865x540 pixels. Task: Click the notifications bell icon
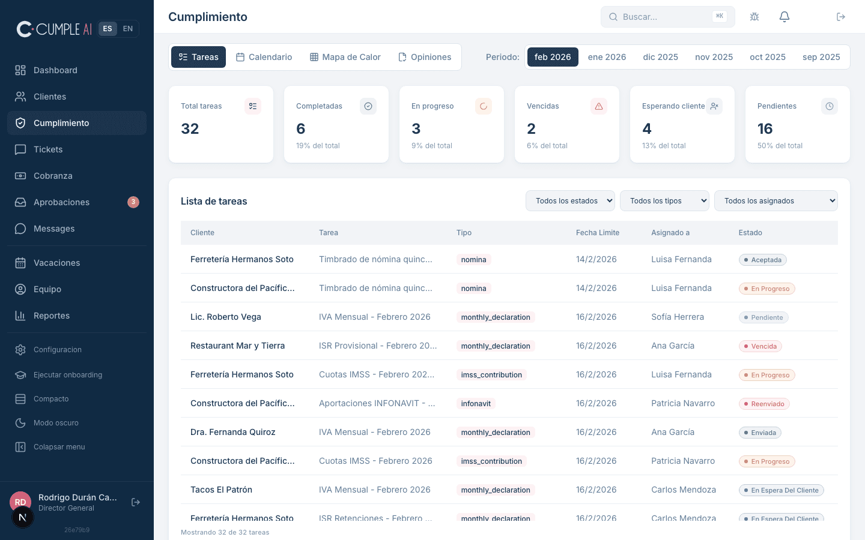click(784, 17)
